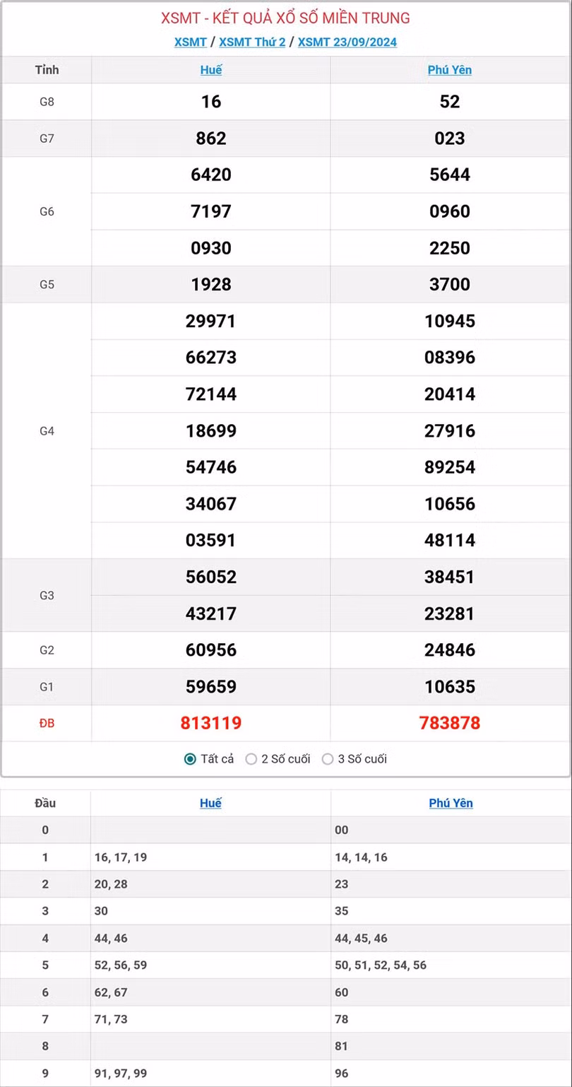Viewport: 572px width, 1087px height.
Task: Click Phú Yên cell with 50, 51, 52, 54, 56
Action: pyautogui.click(x=381, y=965)
